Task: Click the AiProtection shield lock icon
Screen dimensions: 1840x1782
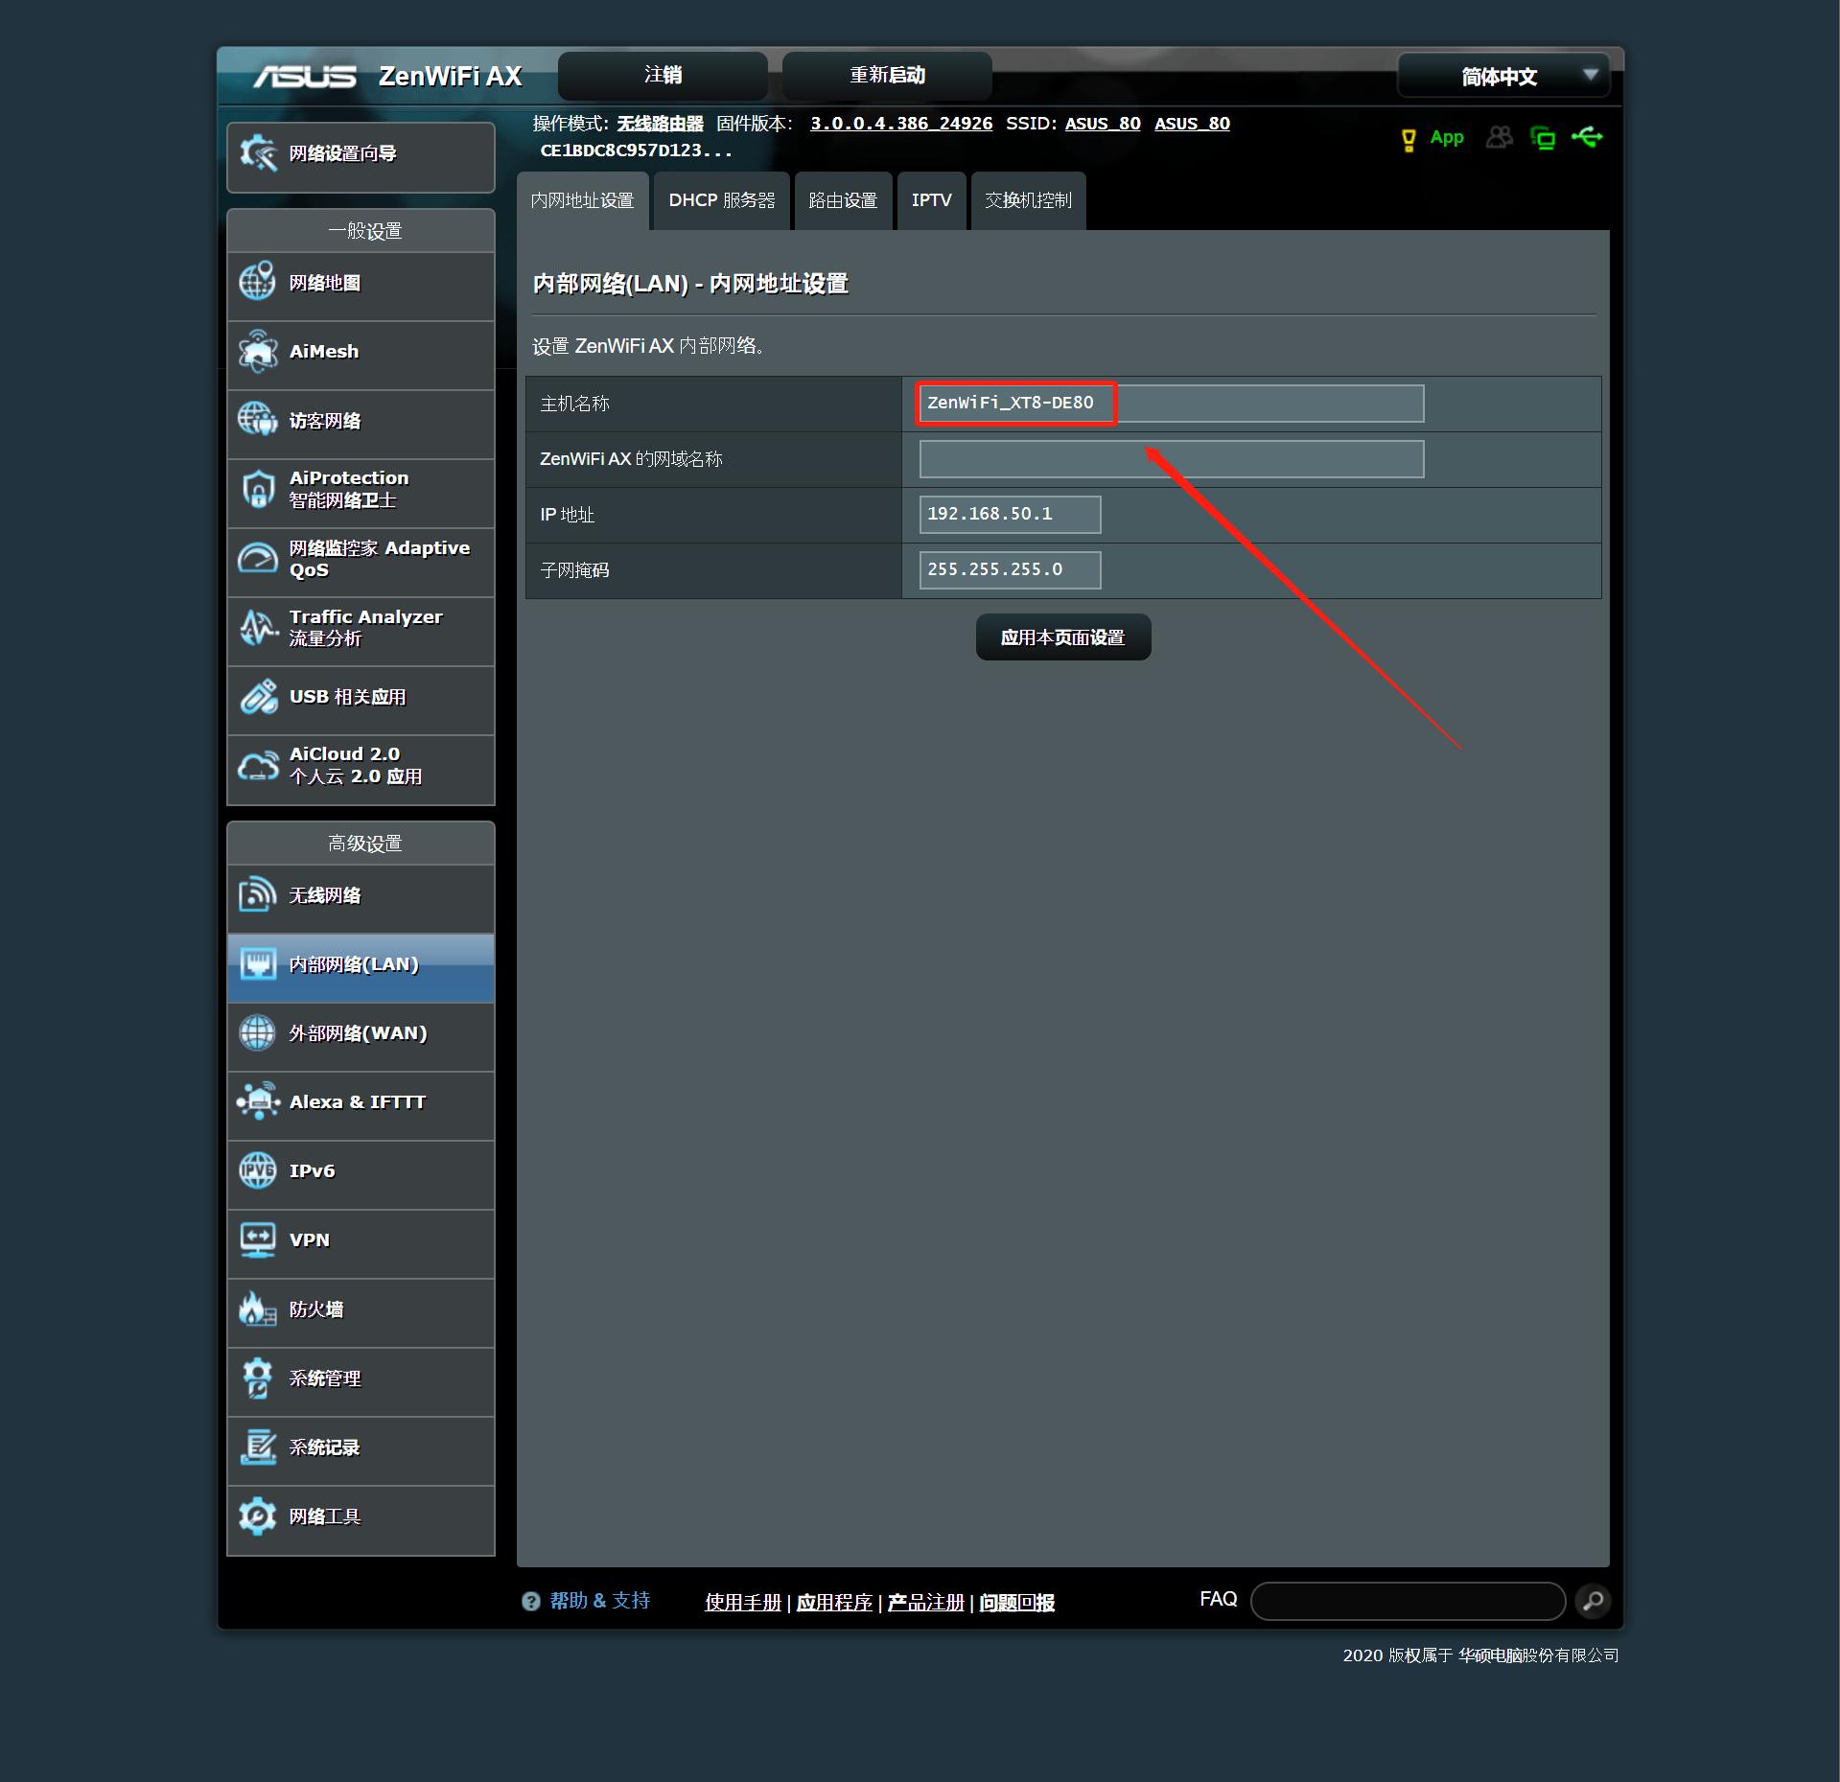Action: (257, 489)
